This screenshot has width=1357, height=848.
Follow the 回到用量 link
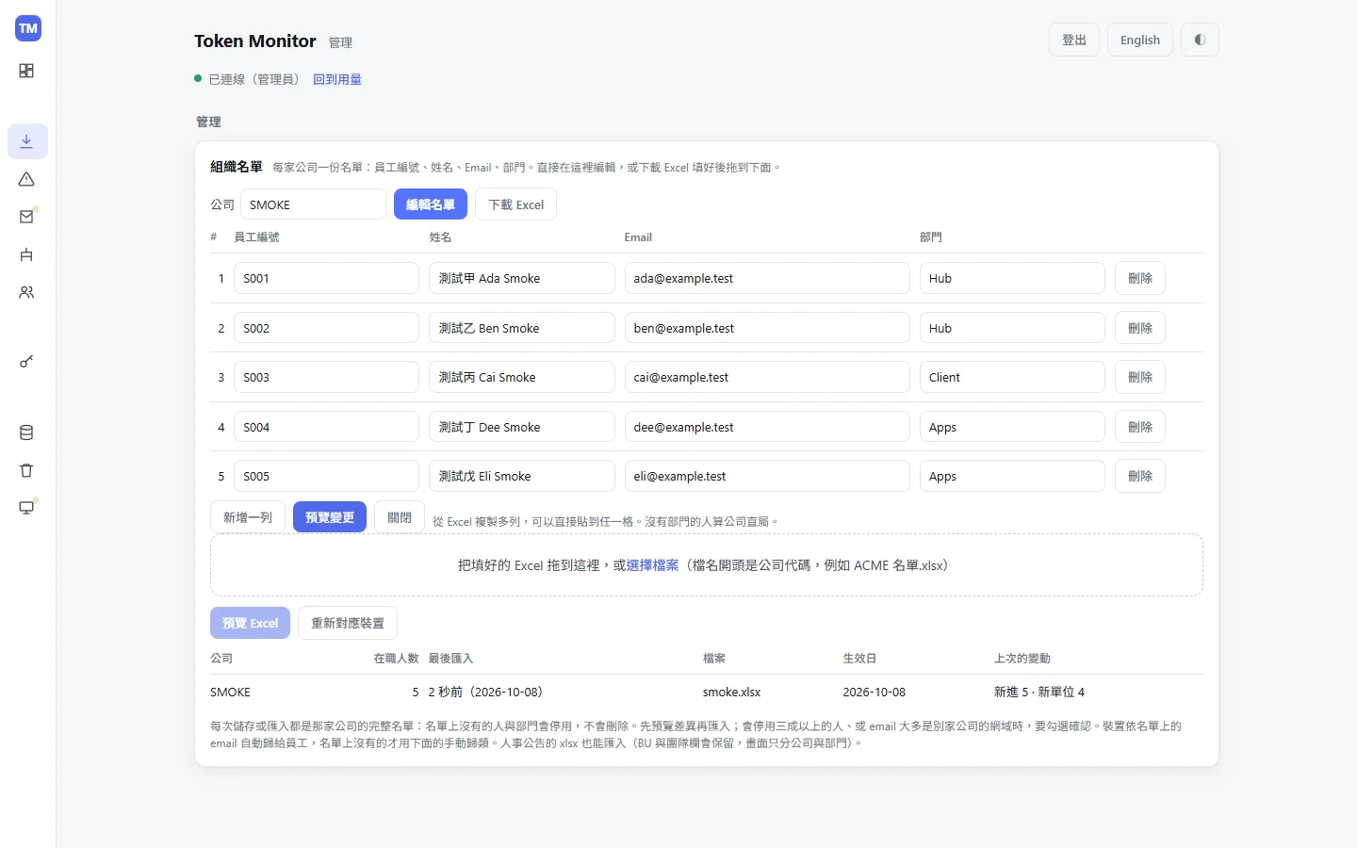point(337,79)
